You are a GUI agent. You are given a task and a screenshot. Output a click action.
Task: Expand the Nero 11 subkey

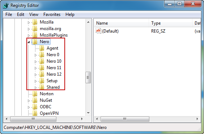click(35, 68)
